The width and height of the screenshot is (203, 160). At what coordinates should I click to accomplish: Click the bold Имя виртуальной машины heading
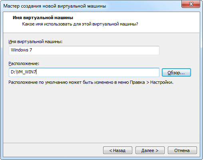tap(43, 18)
